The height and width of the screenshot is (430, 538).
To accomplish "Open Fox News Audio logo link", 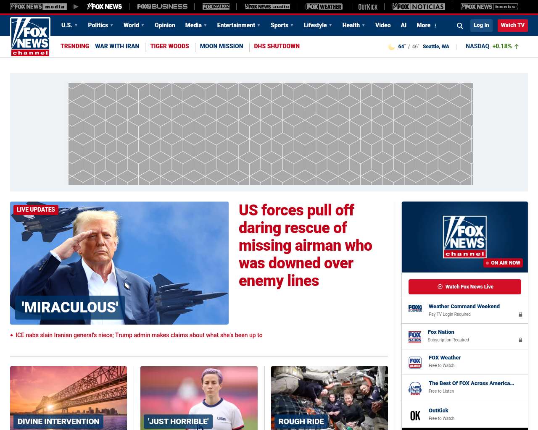I will [267, 7].
